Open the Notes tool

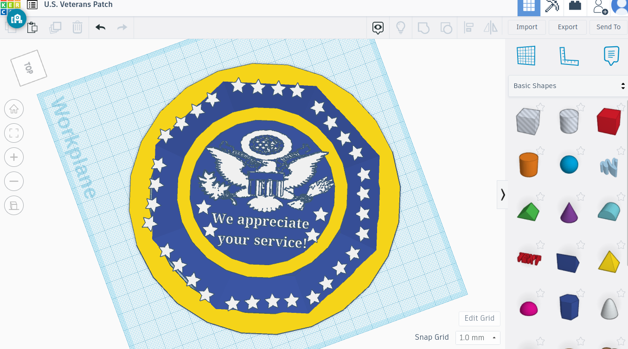[x=611, y=56]
